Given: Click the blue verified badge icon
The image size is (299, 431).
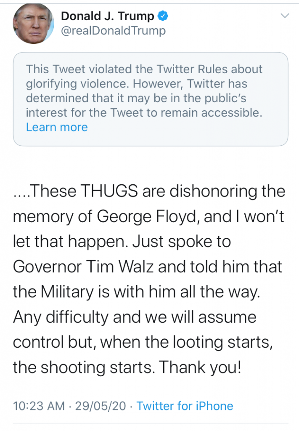Looking at the screenshot, I should point(163,16).
